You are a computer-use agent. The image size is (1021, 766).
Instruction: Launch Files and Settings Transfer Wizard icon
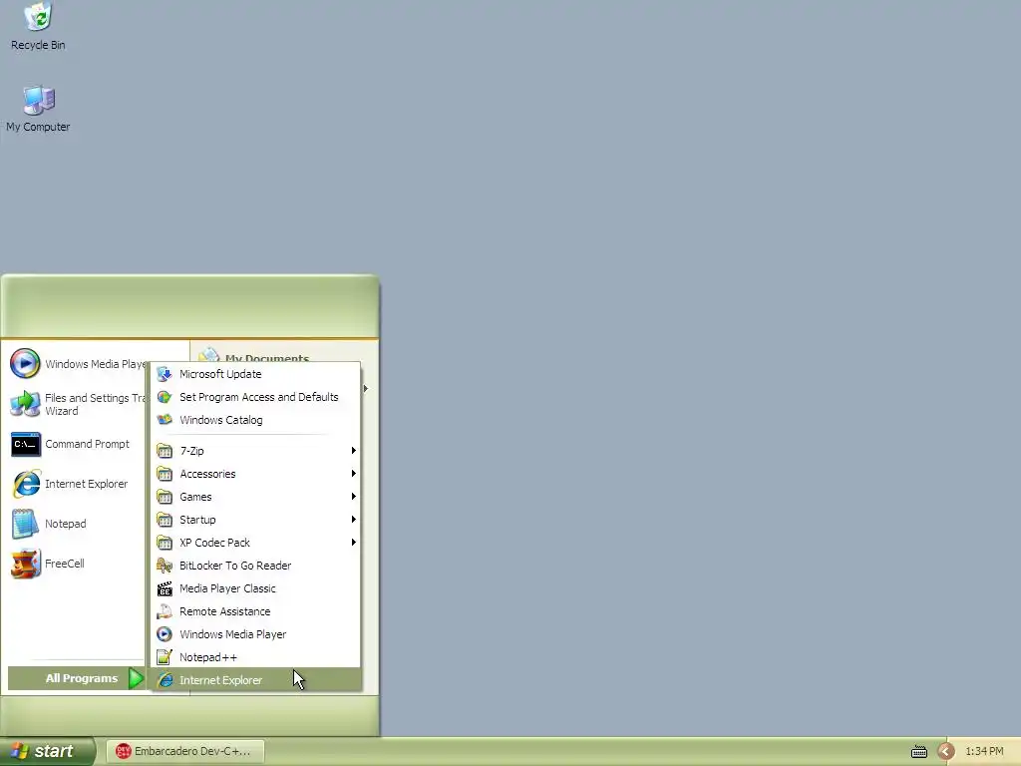coord(25,404)
